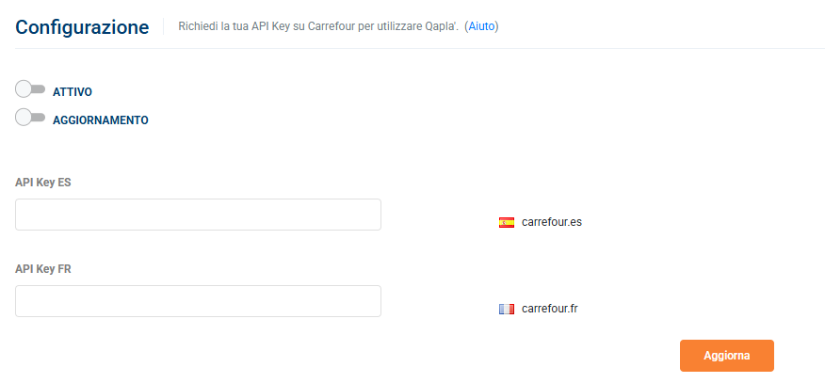
Task: Select the carrefour.es domain text
Action: 552,222
